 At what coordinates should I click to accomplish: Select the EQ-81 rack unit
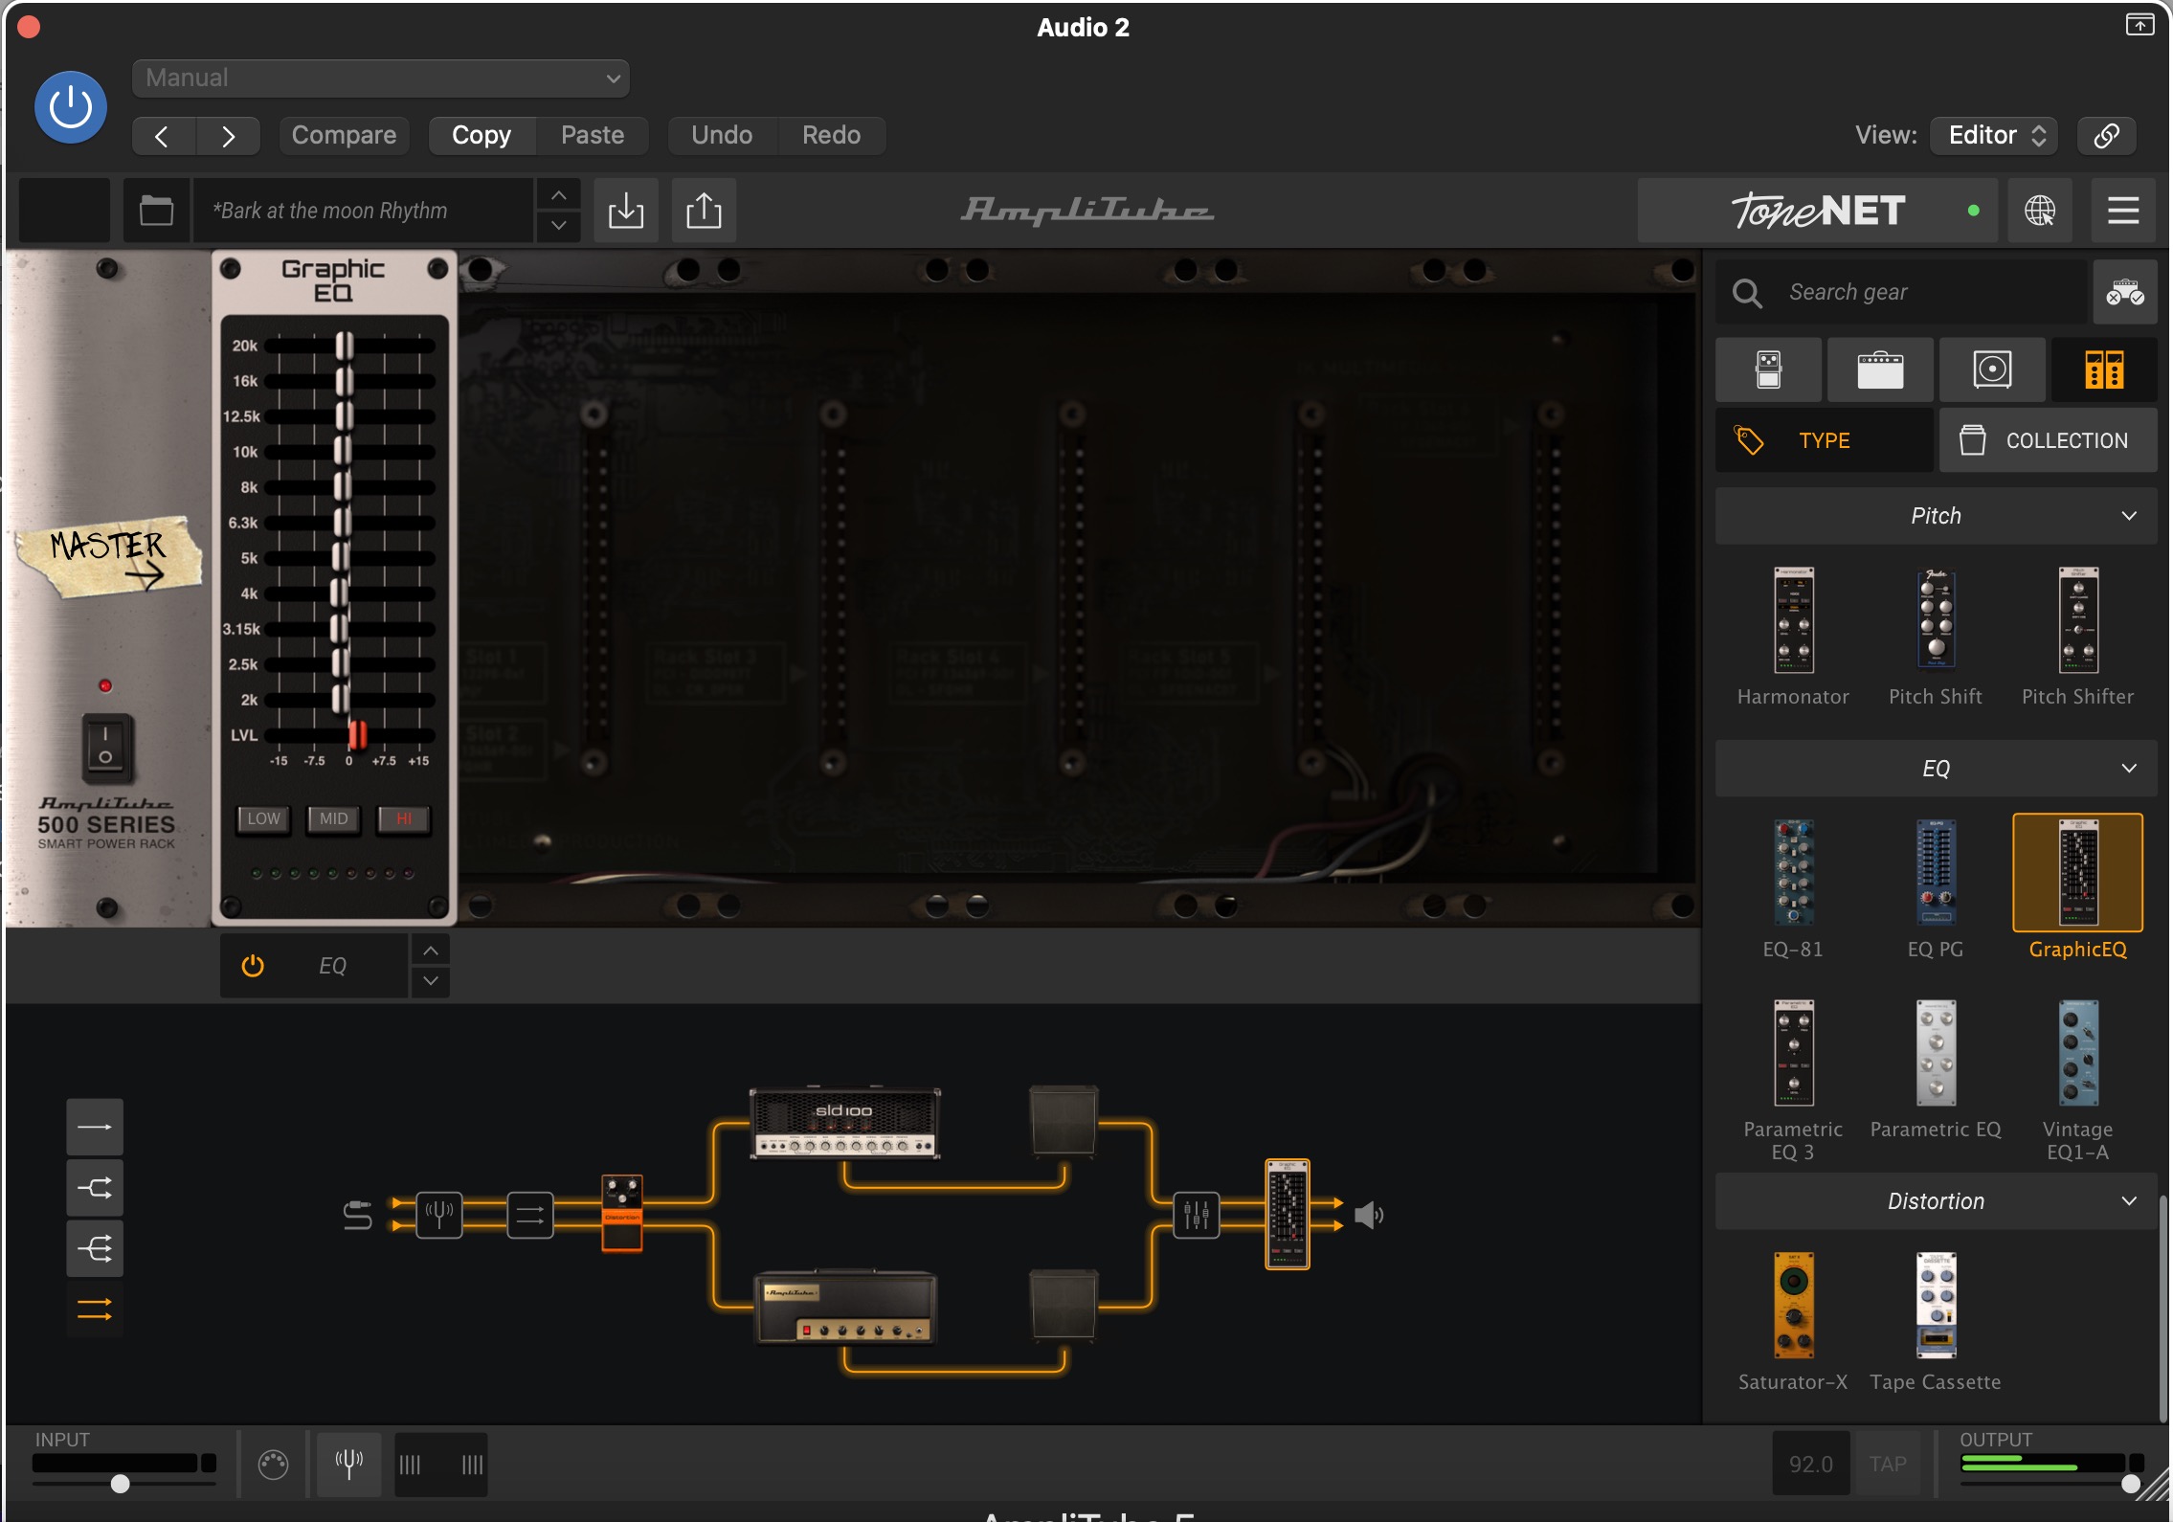[1793, 889]
